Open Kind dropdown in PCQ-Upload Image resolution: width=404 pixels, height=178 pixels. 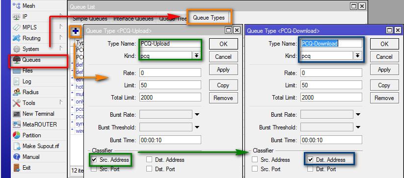coord(196,55)
